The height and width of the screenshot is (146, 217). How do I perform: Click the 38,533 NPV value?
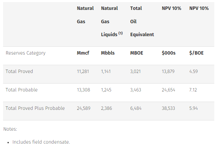168,108
